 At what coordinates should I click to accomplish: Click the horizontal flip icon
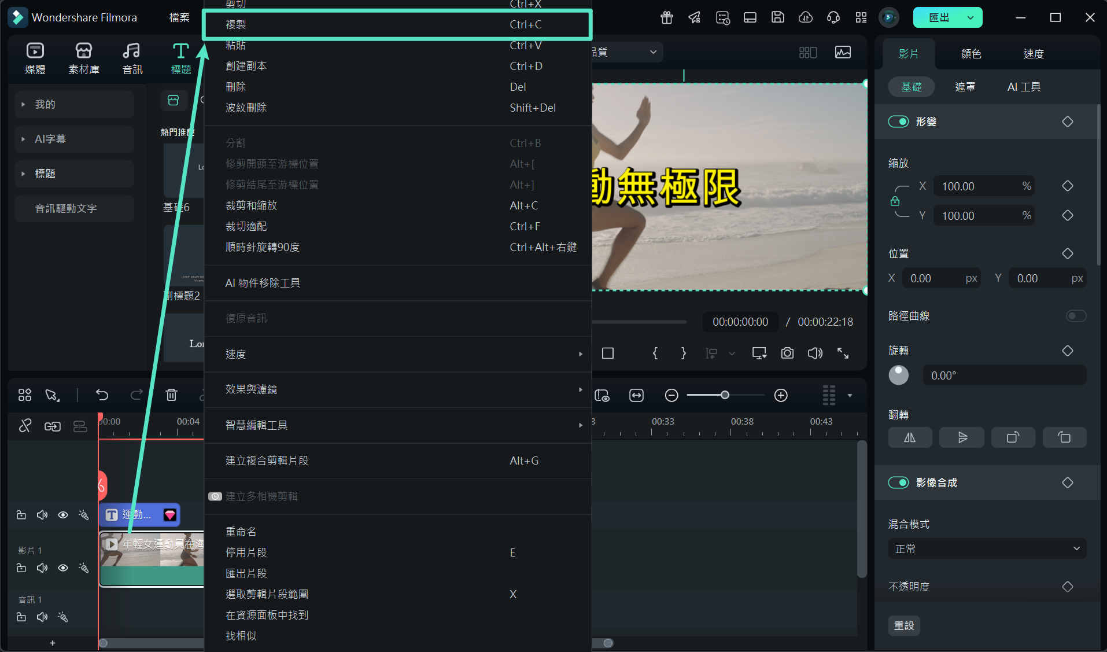pyautogui.click(x=910, y=437)
